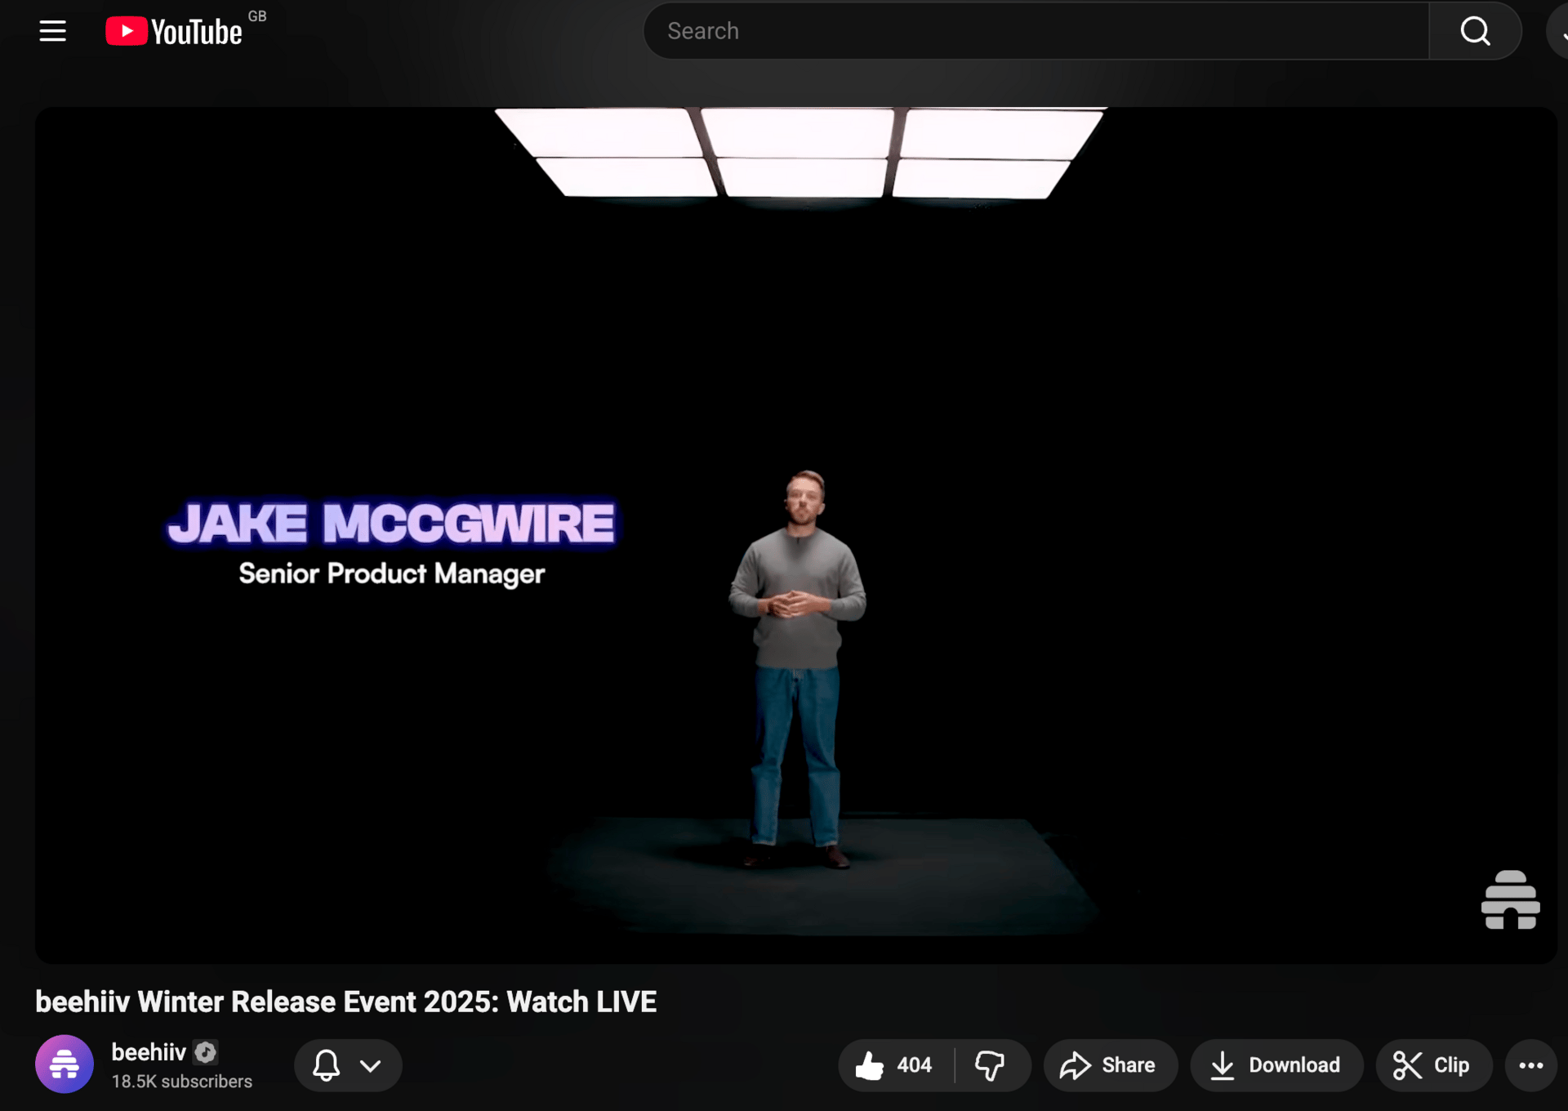1568x1111 pixels.
Task: Share the beehiiv video
Action: pyautogui.click(x=1109, y=1065)
